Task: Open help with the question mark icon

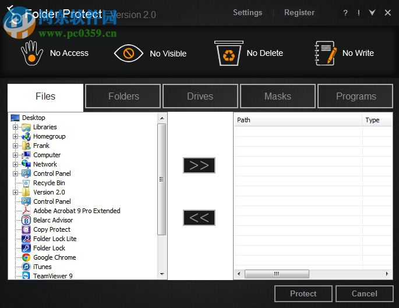Action: coord(345,13)
